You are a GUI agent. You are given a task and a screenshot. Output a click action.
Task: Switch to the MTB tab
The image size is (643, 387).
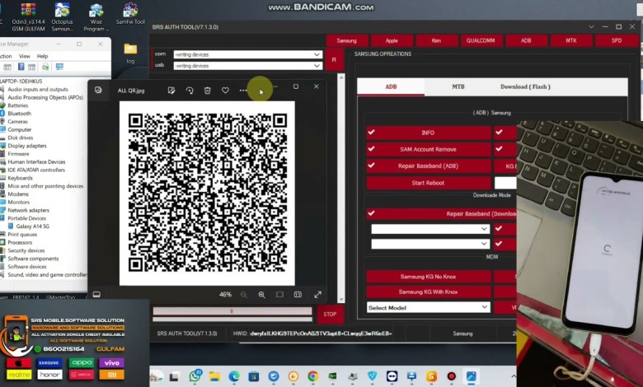[458, 86]
